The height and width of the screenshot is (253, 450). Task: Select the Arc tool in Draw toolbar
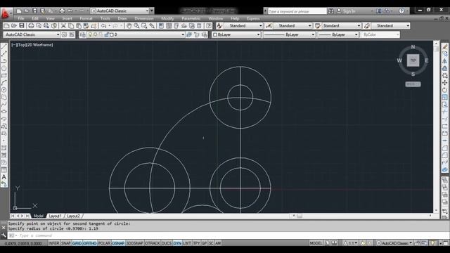(x=4, y=83)
